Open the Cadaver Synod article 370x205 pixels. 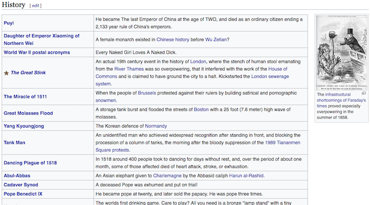21,185
